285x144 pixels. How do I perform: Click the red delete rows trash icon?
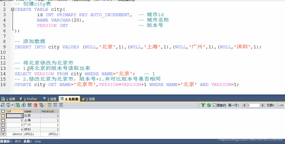(x=35, y=105)
